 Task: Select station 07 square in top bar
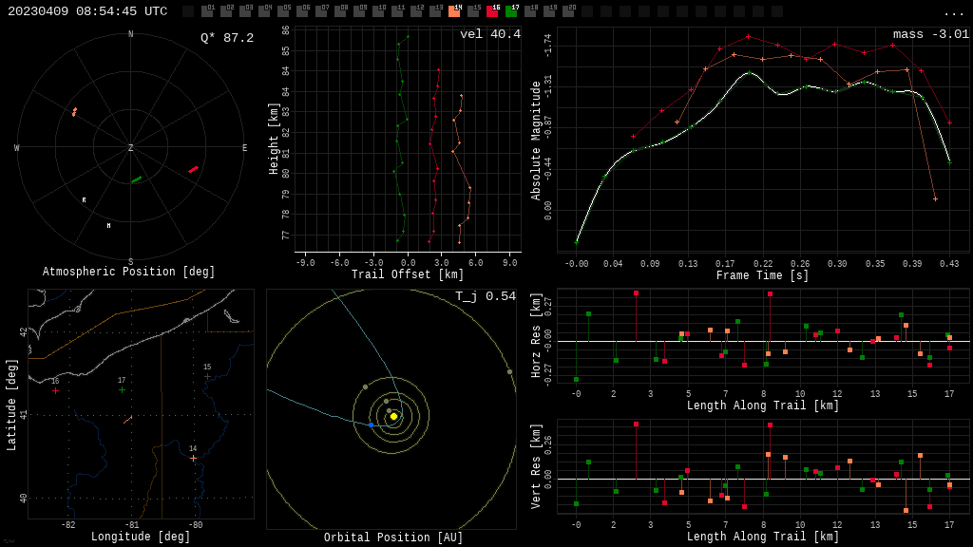(x=321, y=11)
